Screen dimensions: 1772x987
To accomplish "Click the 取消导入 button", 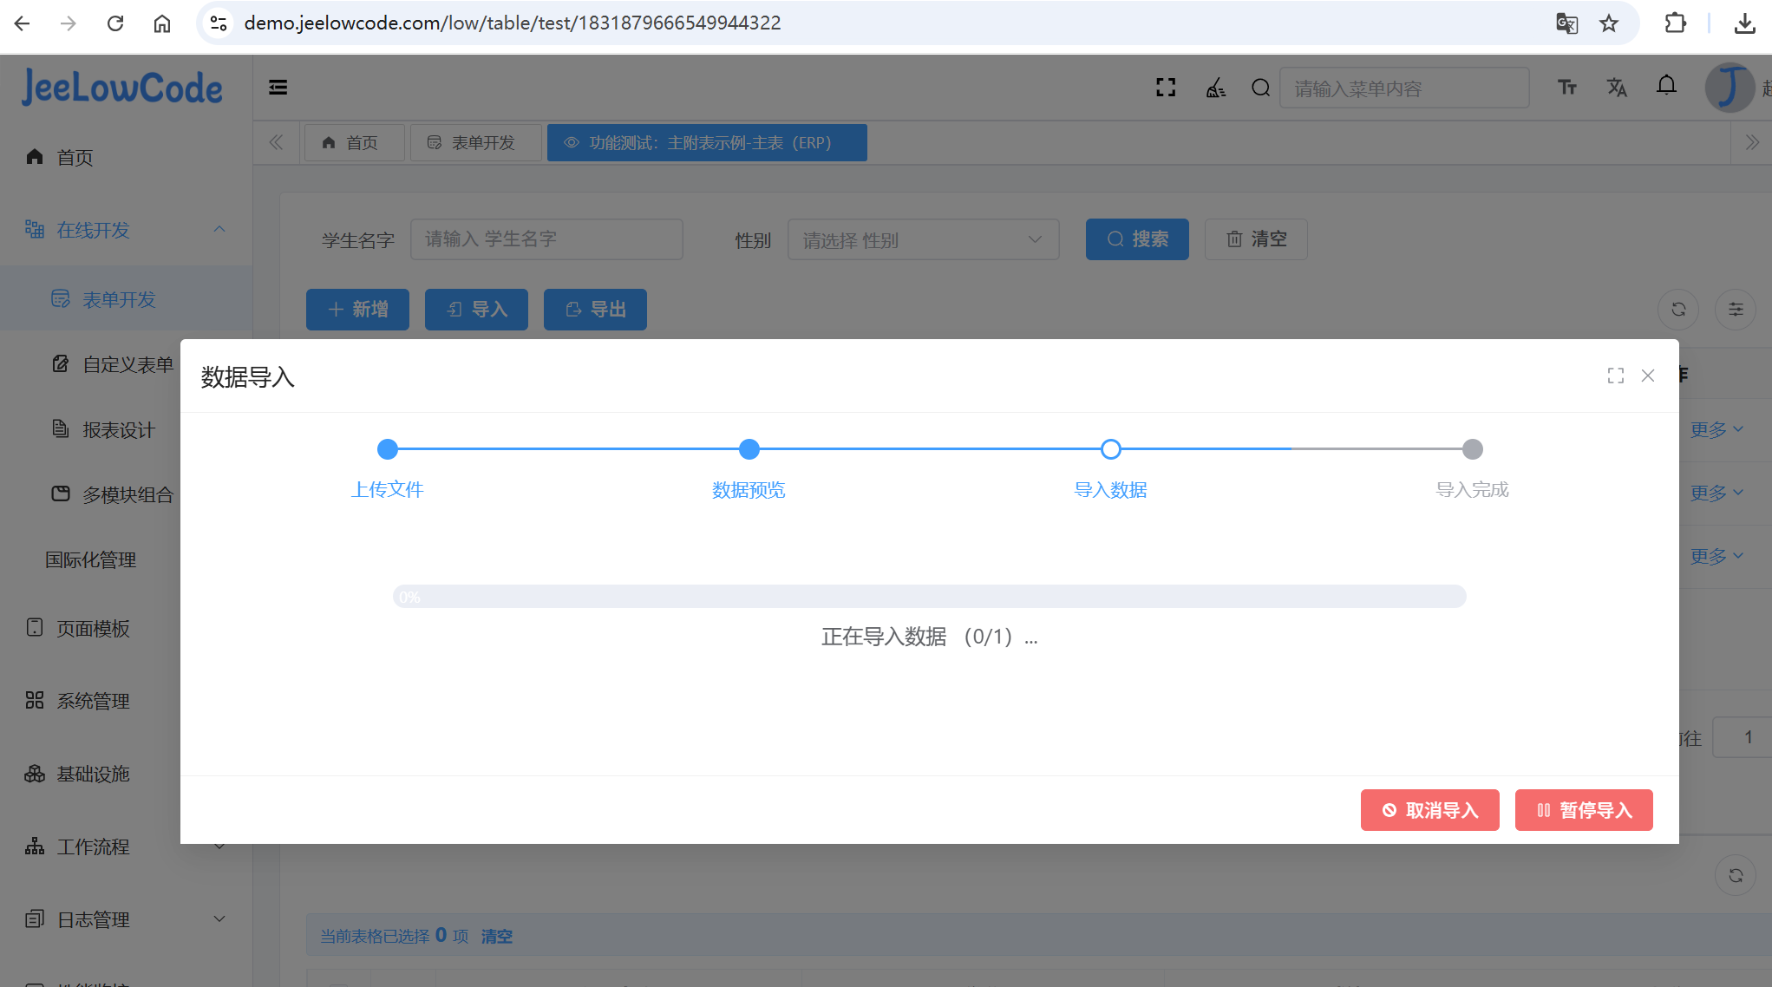I will coord(1429,810).
